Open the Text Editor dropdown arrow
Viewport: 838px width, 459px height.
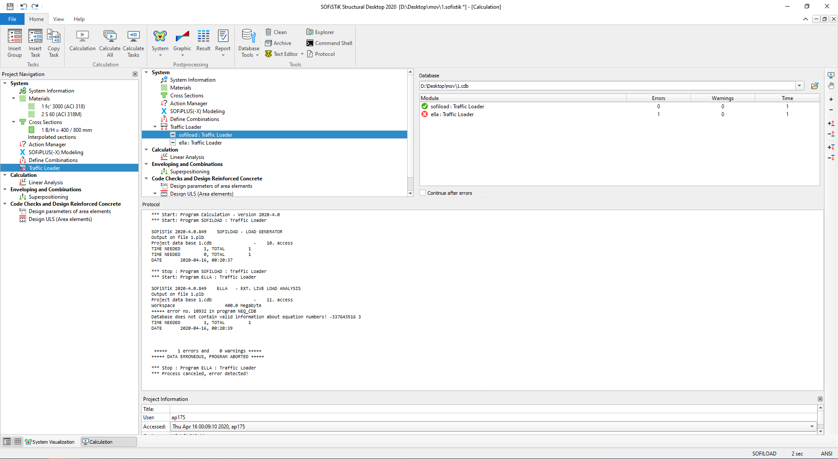pos(302,54)
